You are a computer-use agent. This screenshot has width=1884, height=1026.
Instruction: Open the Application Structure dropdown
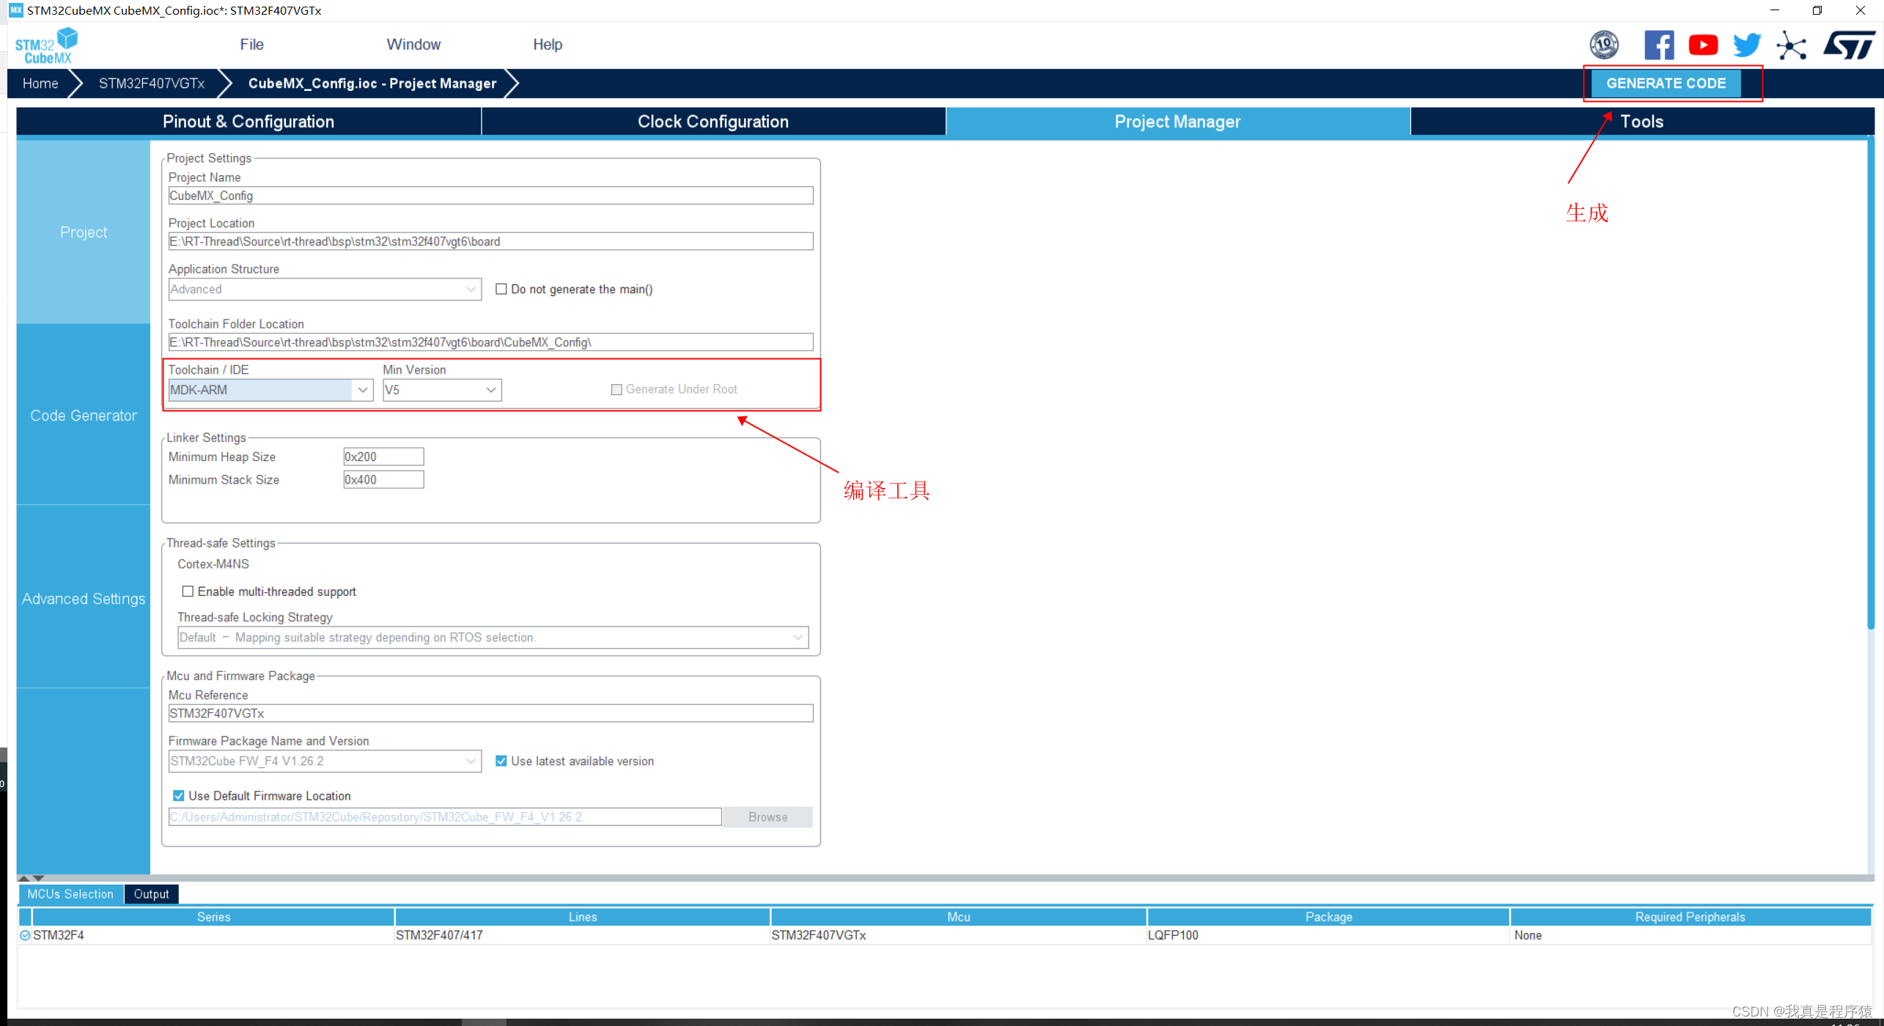click(x=325, y=289)
